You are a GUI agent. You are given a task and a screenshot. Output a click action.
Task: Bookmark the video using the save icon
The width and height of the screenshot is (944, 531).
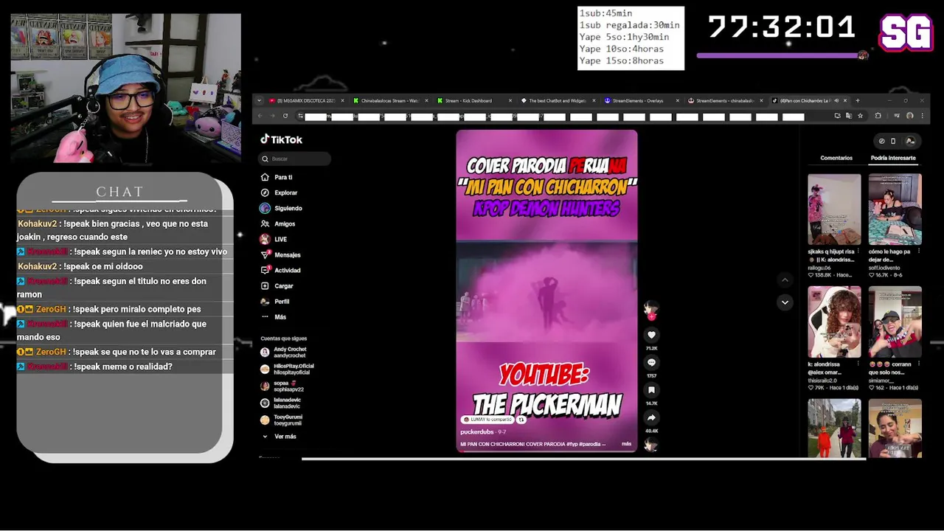pyautogui.click(x=651, y=390)
